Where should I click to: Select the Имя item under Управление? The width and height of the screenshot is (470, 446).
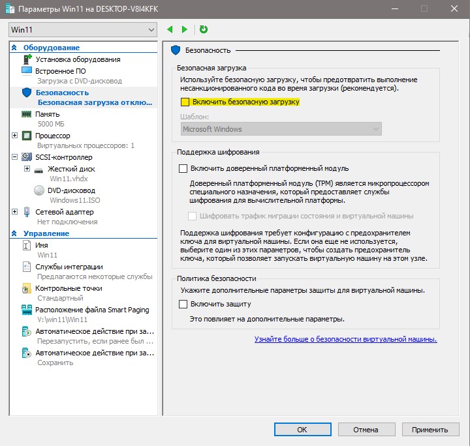(x=42, y=245)
